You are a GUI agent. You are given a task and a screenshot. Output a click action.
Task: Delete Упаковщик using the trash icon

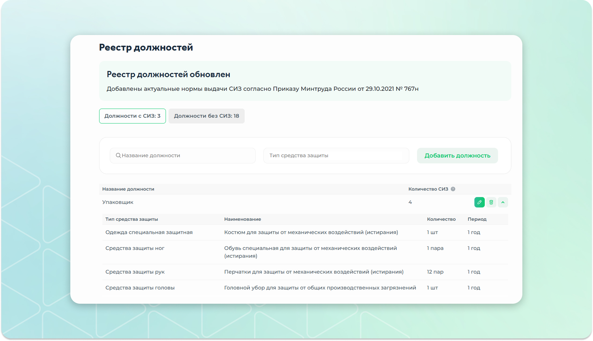pos(491,202)
